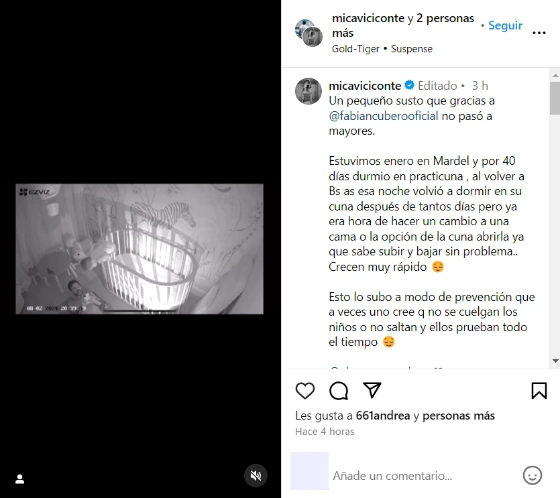560x498 pixels.
Task: Save the post with the bookmark icon
Action: pyautogui.click(x=539, y=391)
